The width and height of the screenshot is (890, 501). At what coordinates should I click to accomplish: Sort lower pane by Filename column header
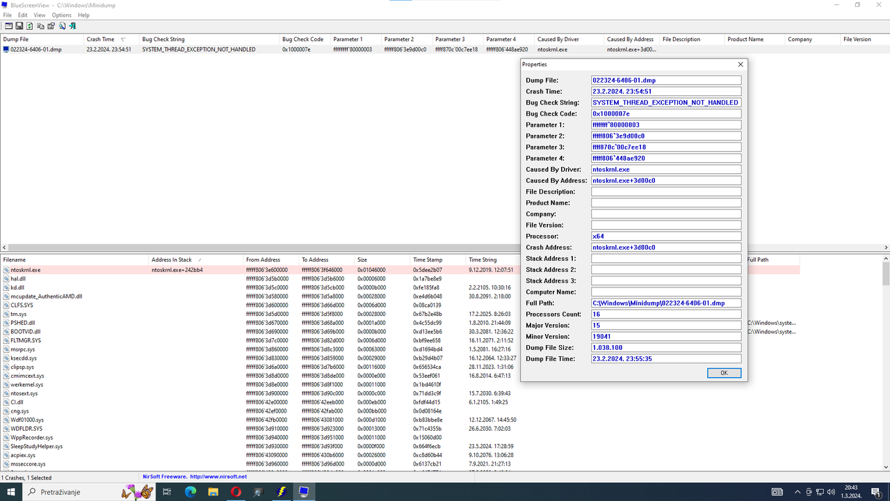[x=74, y=260]
